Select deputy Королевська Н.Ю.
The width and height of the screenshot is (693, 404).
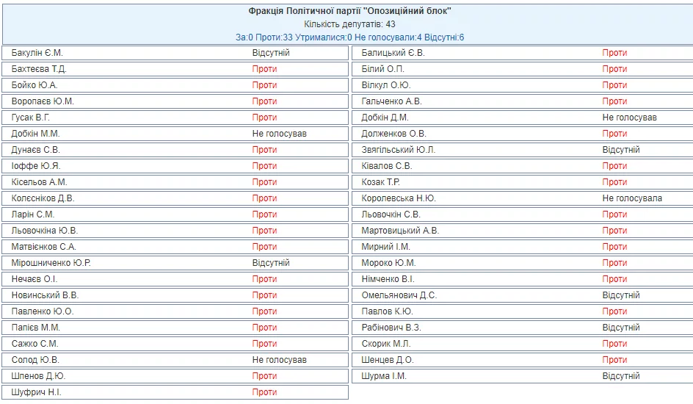coord(399,198)
